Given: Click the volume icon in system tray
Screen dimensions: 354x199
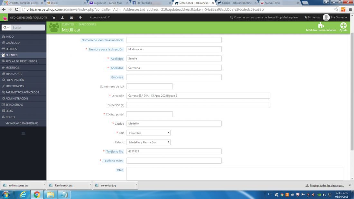Looking at the screenshot, I should point(324,195).
